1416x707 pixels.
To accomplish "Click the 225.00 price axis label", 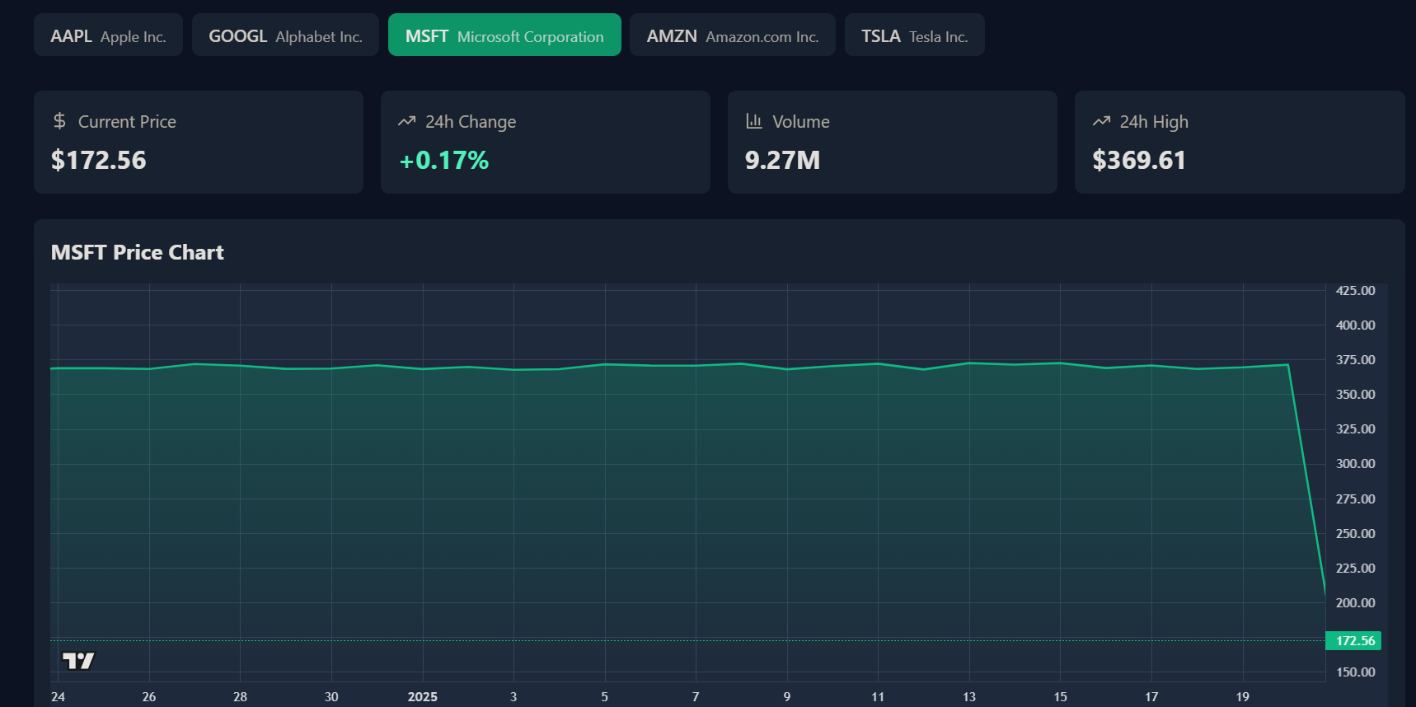I will (1355, 568).
